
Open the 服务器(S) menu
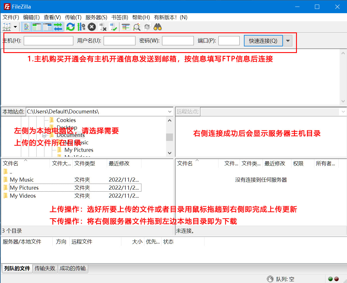click(96, 17)
